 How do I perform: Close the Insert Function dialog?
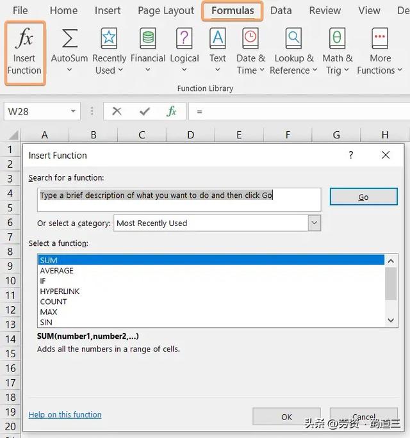pos(386,155)
